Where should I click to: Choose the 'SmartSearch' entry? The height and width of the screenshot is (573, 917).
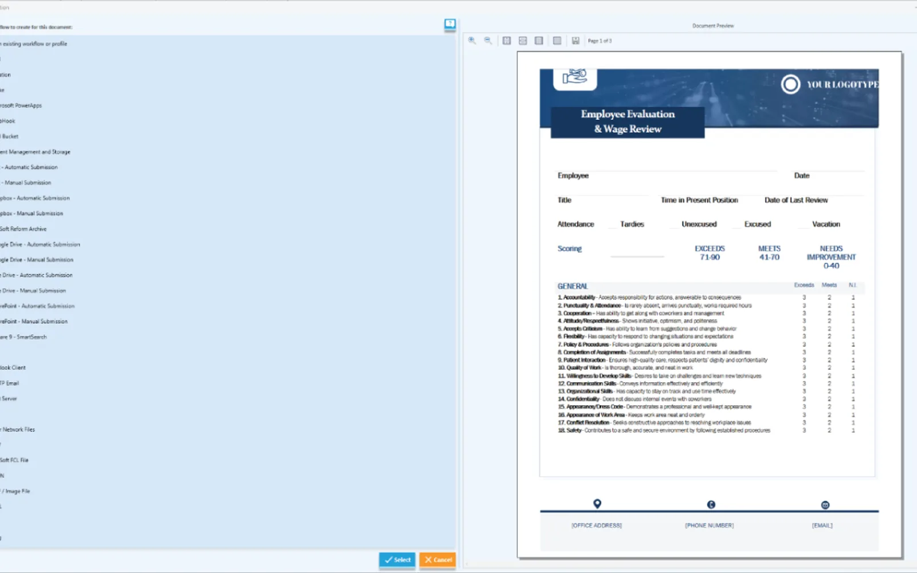[x=23, y=337]
